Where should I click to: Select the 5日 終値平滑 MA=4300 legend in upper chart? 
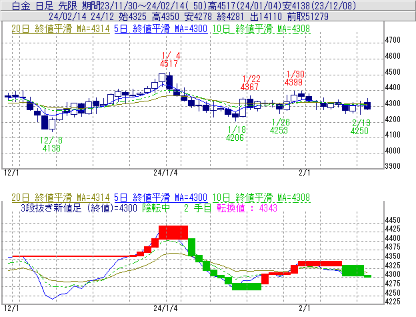click(x=161, y=29)
